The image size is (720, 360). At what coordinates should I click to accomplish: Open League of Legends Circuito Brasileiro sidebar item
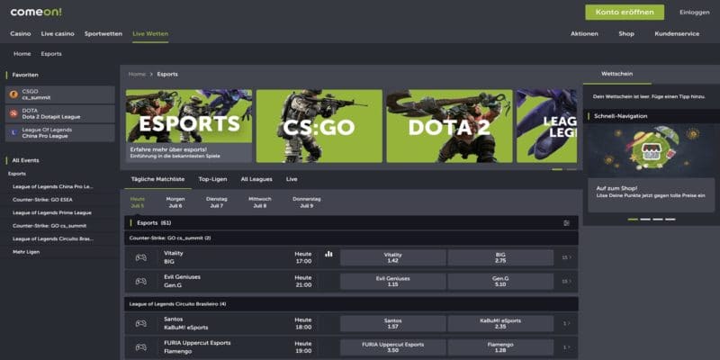pyautogui.click(x=53, y=238)
